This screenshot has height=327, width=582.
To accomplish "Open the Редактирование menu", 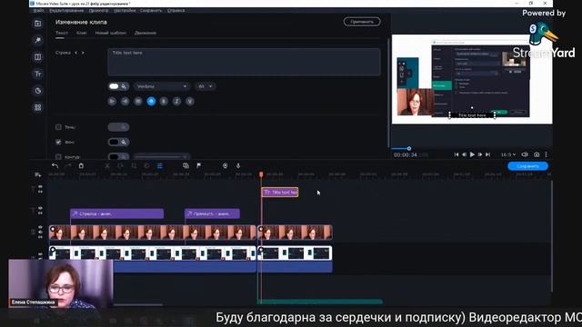I will coord(66,10).
